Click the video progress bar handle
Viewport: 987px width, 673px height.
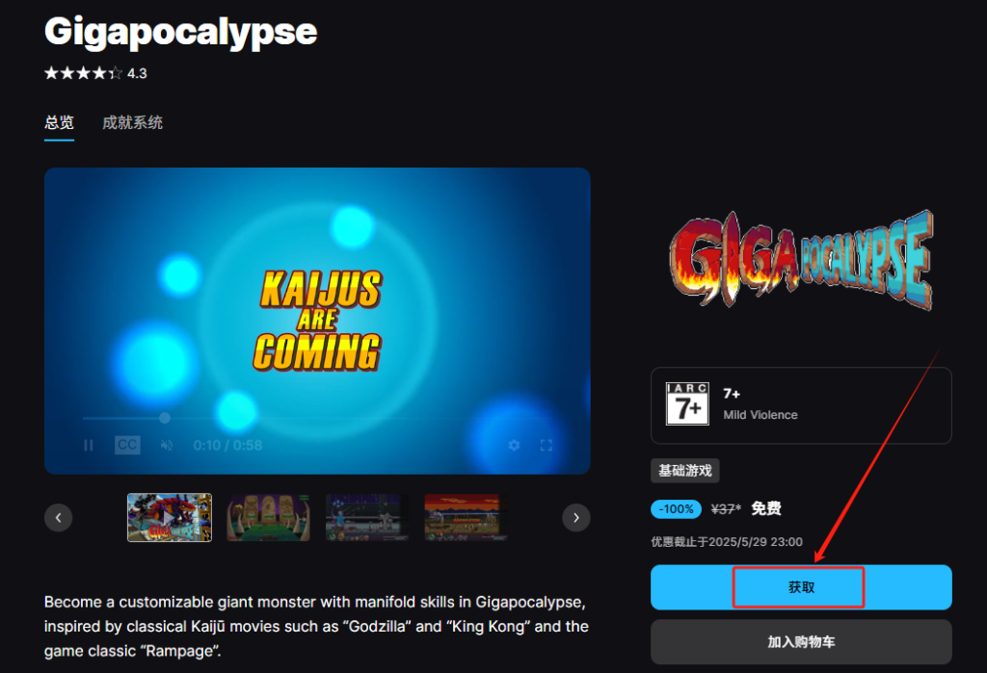[x=165, y=418]
